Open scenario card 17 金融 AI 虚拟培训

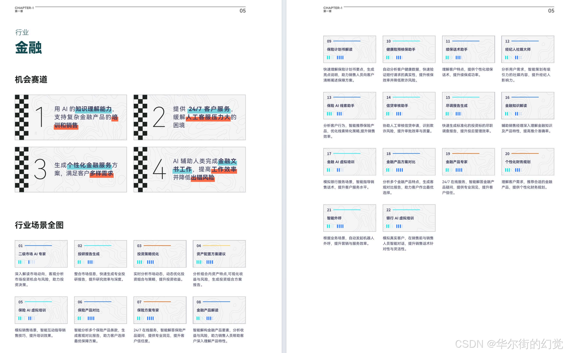(x=350, y=162)
